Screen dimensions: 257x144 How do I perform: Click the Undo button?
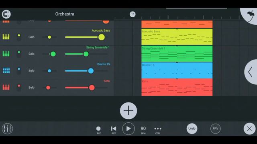point(192,129)
